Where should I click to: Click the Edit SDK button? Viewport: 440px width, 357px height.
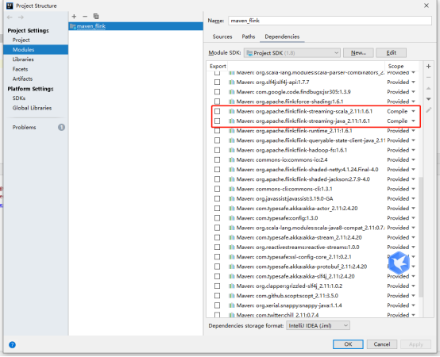pos(392,53)
